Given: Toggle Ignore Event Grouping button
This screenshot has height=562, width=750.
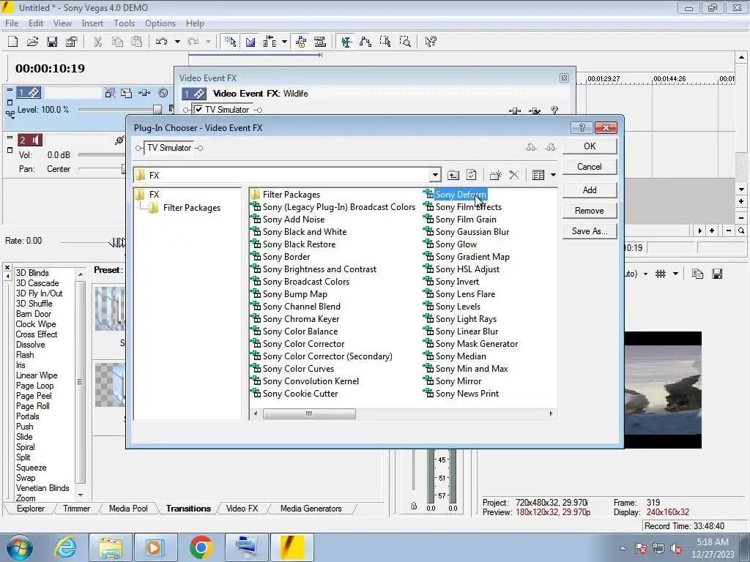Looking at the screenshot, I should coord(320,42).
